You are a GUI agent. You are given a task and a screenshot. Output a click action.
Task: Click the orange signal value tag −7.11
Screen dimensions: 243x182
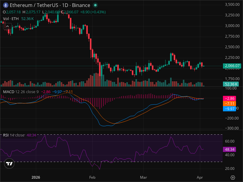coord(230,103)
